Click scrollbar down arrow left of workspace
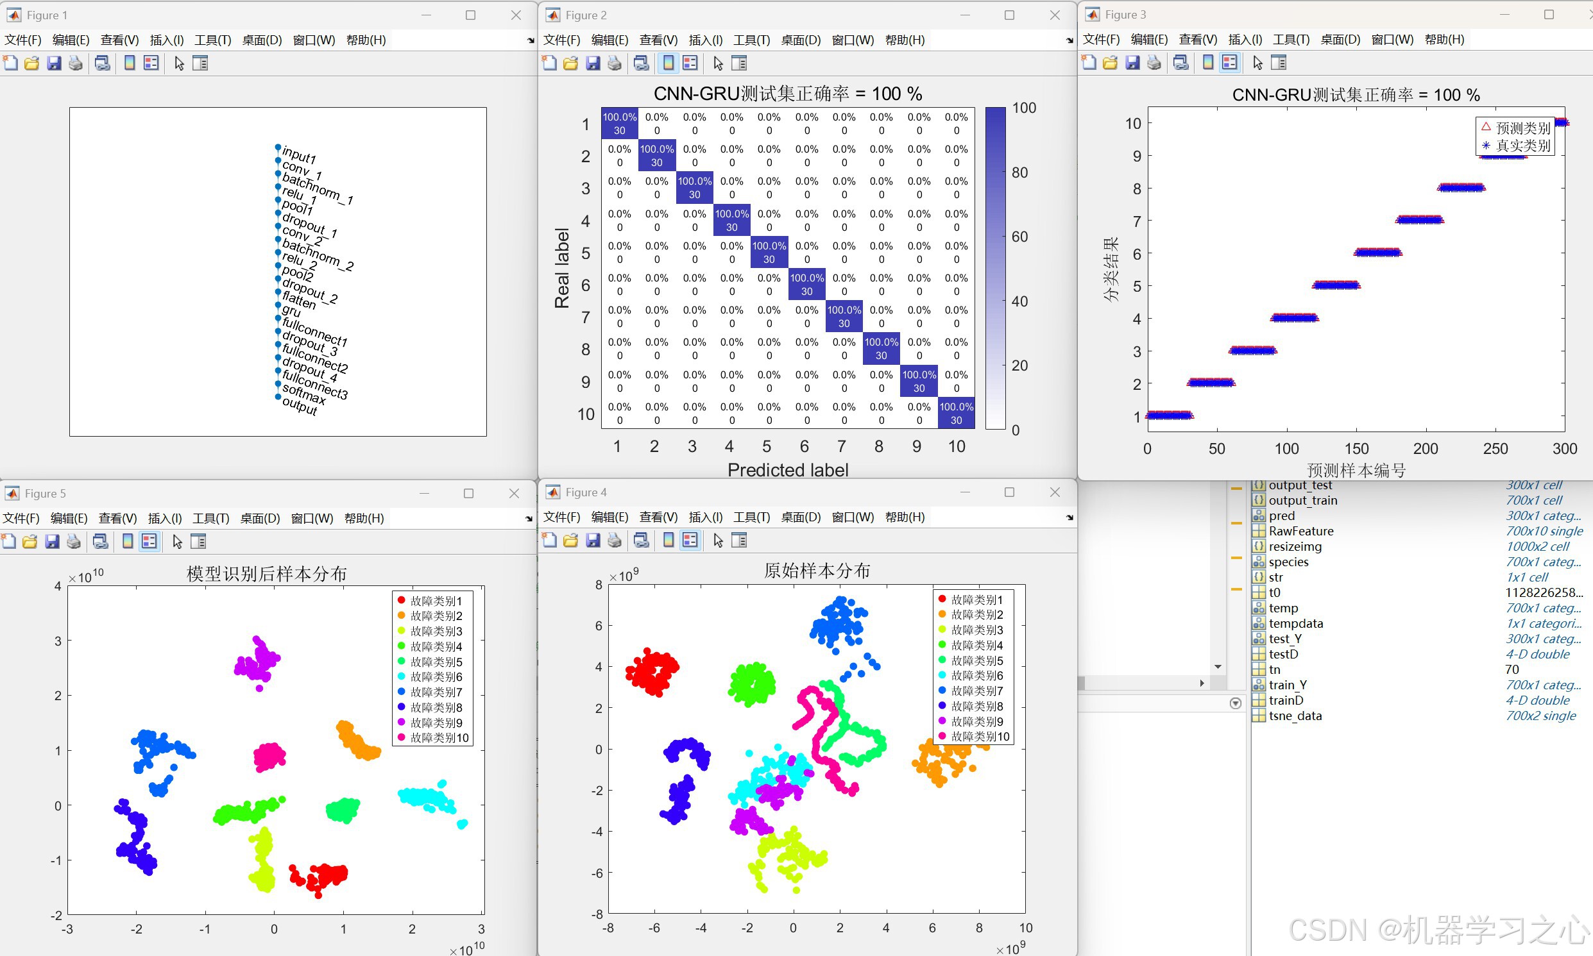The image size is (1593, 956). pyautogui.click(x=1218, y=667)
